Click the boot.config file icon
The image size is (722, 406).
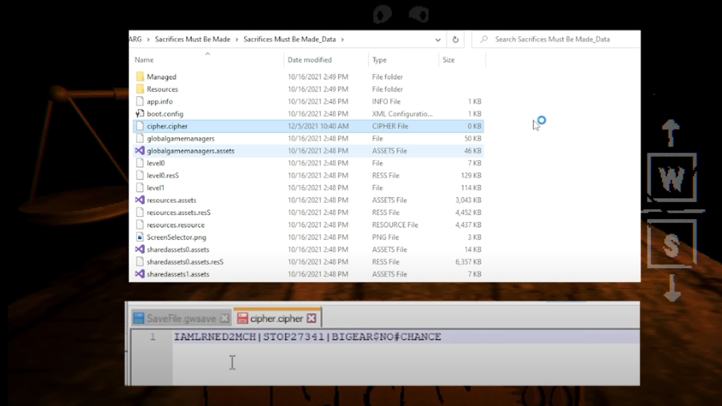point(140,114)
